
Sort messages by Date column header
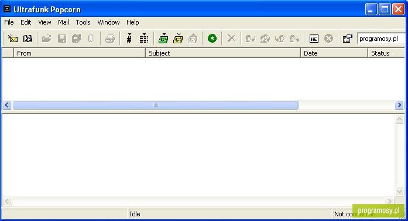point(334,53)
